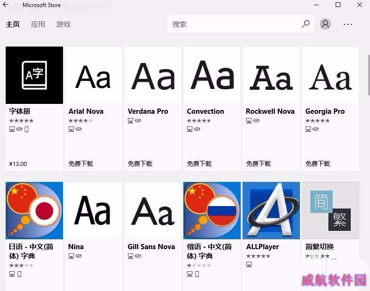The image size is (370, 291).
Task: Open the user account icon
Action: point(325,24)
